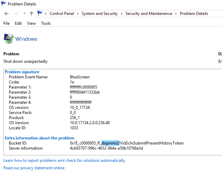This screenshot has height=192, width=222.
Task: Click OS Version value 10.0.17134.2.0.0.256.48
Action: coord(90,123)
